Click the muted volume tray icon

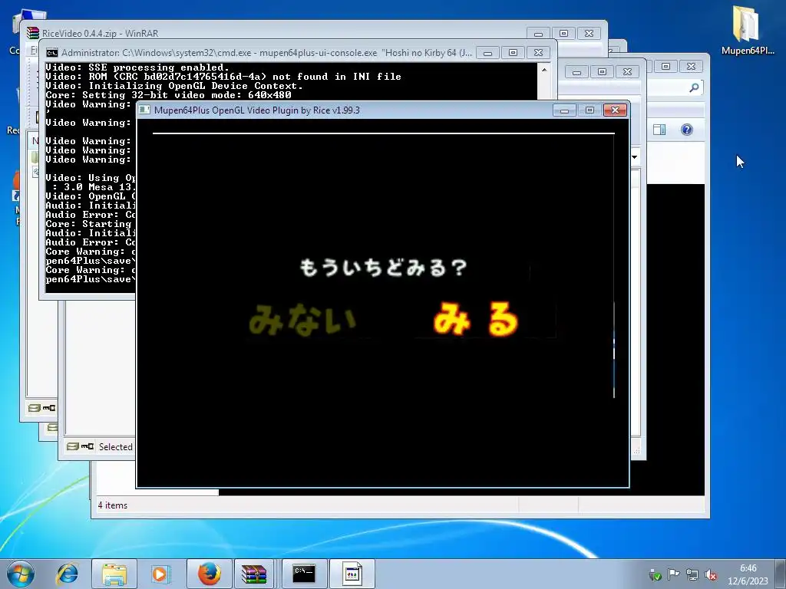click(x=711, y=575)
